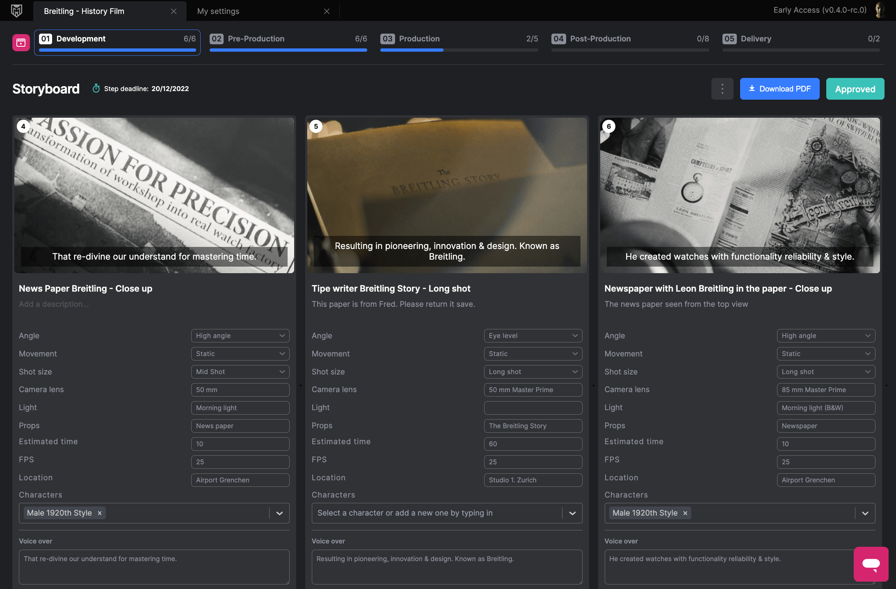Open the chat support bubble
The height and width of the screenshot is (589, 896).
871,564
